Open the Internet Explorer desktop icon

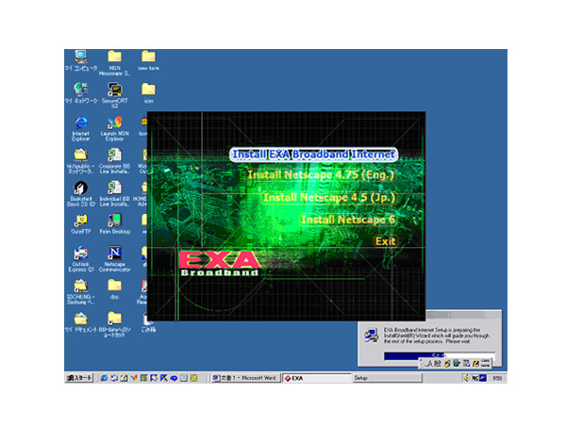click(x=80, y=123)
